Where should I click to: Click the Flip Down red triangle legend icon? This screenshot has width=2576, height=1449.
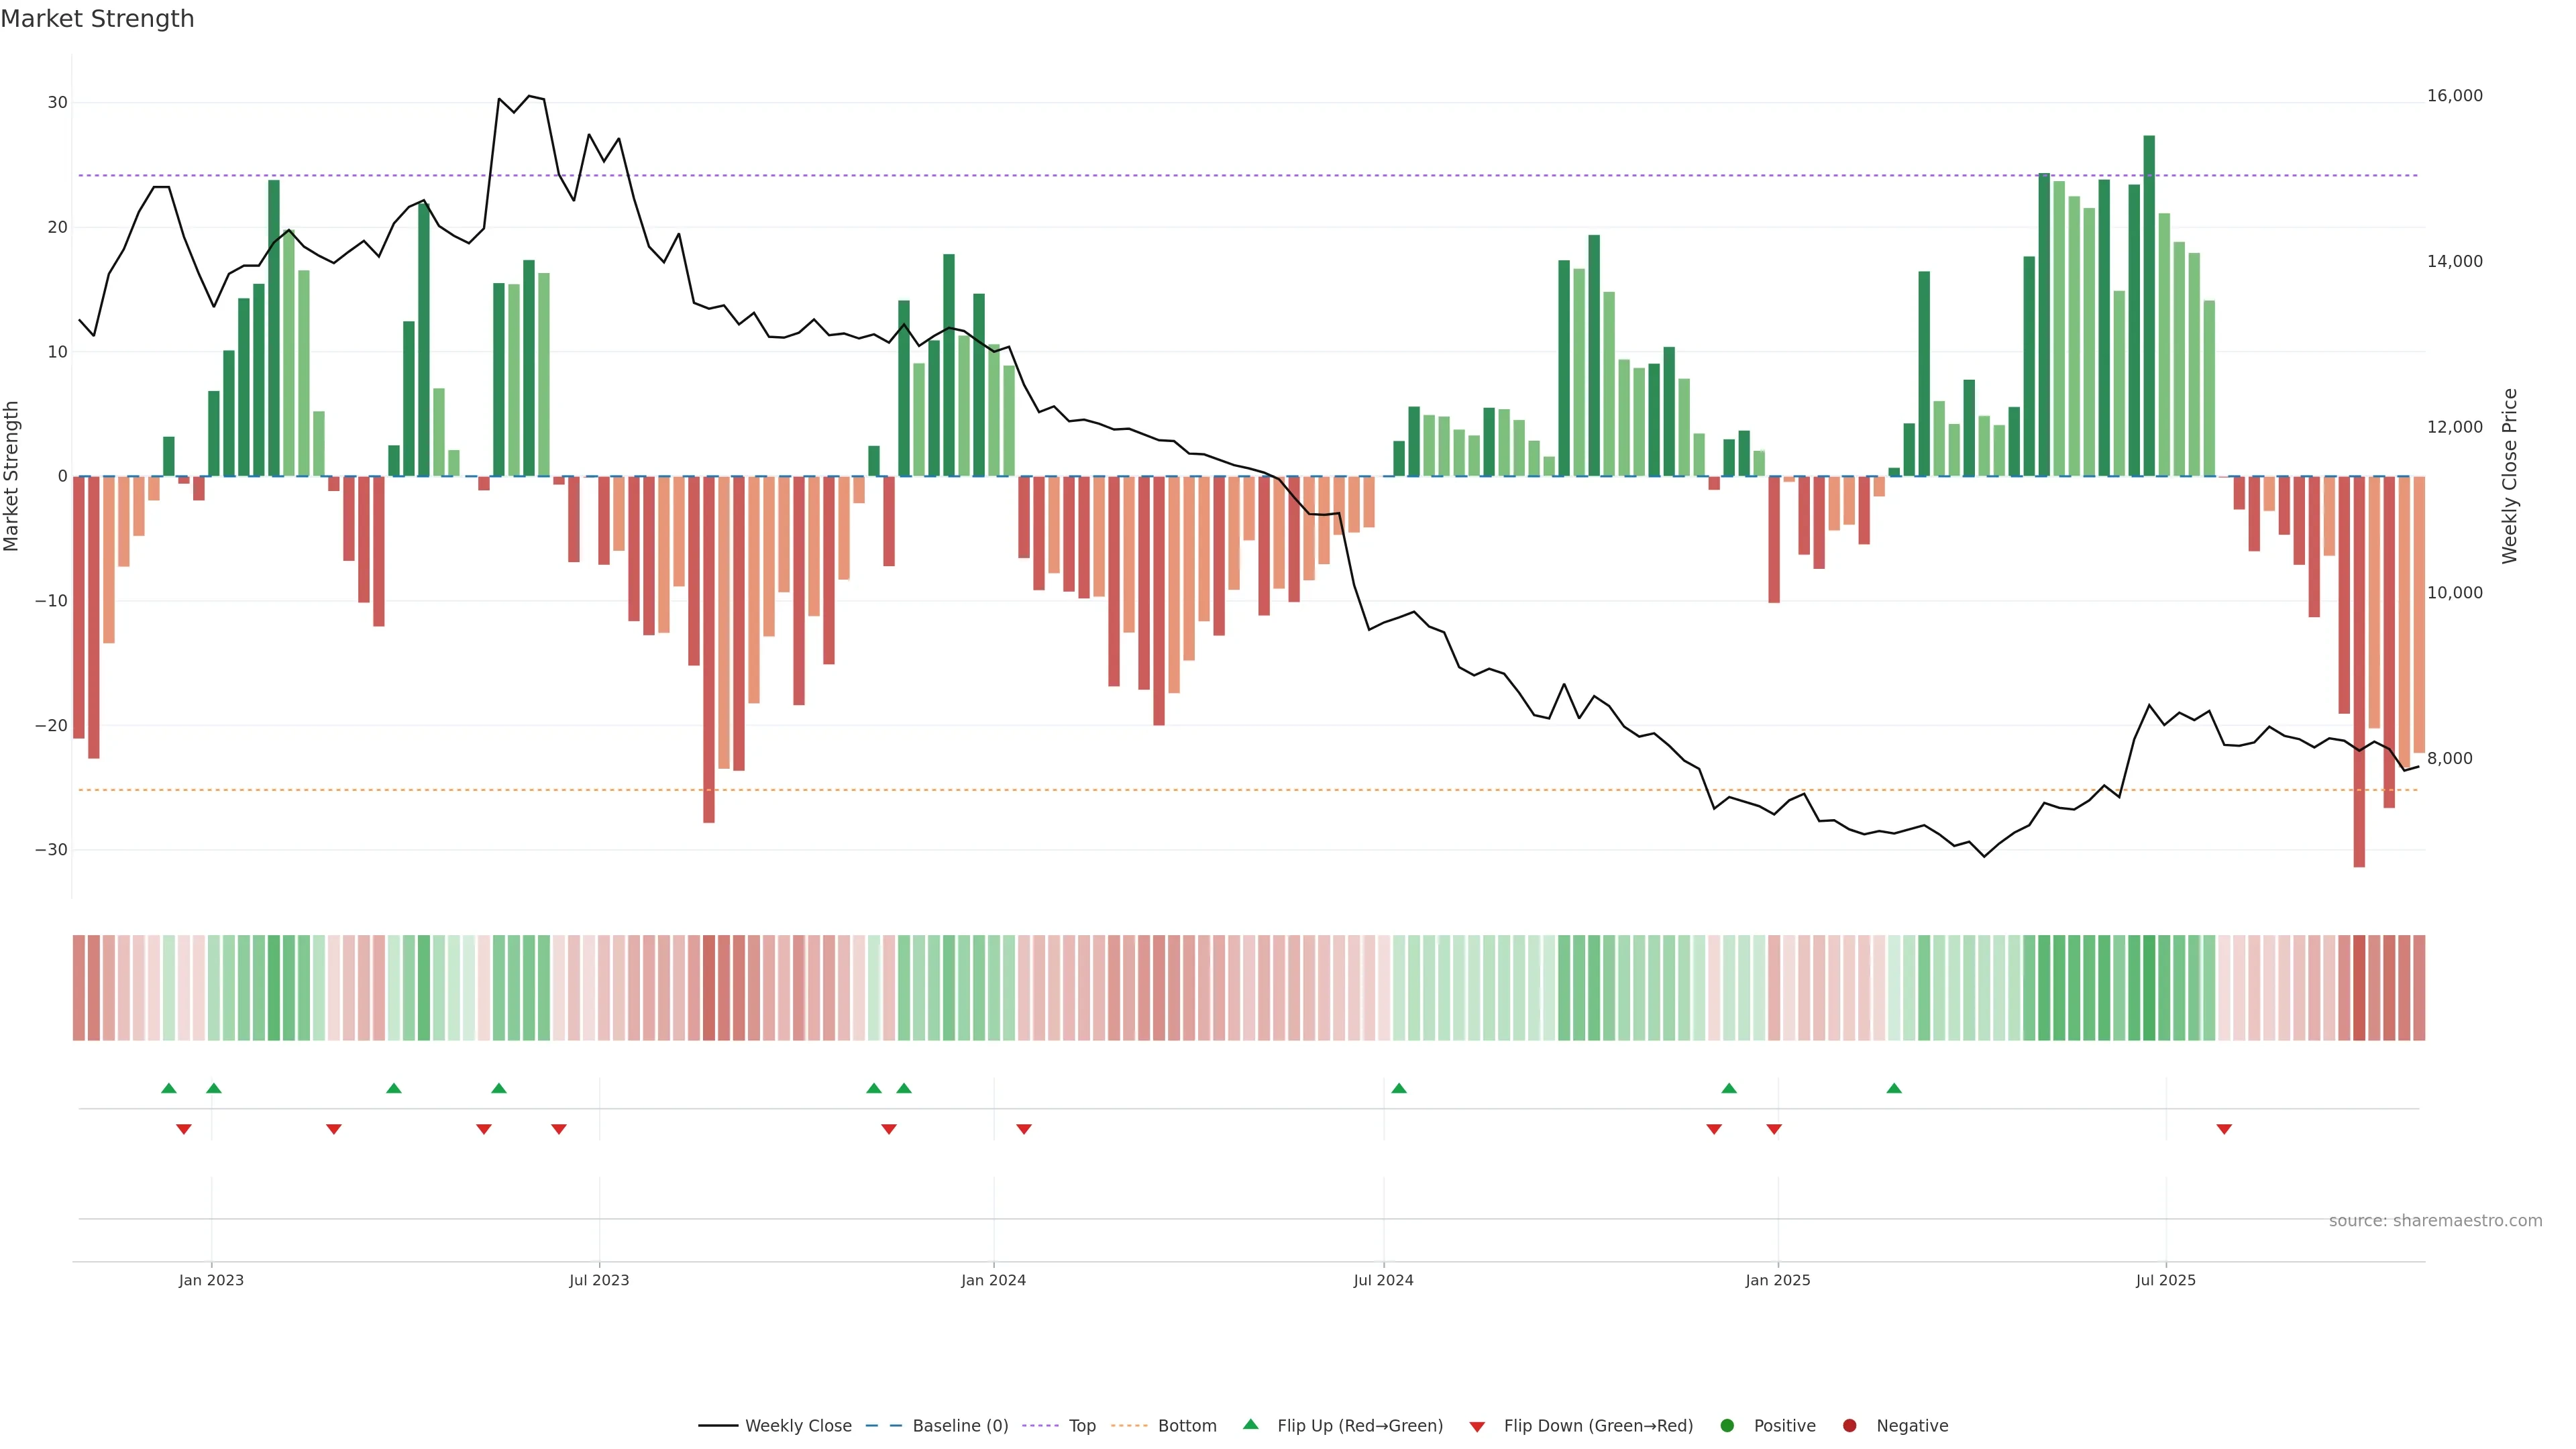1477,1426
